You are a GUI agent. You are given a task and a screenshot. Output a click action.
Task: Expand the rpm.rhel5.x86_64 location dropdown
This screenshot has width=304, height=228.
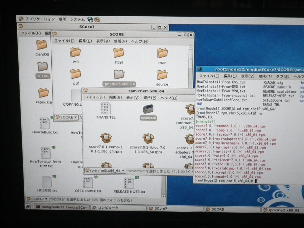105,171
